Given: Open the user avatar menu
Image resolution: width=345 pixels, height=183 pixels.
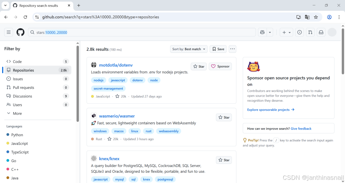Looking at the screenshot, I should [x=332, y=32].
